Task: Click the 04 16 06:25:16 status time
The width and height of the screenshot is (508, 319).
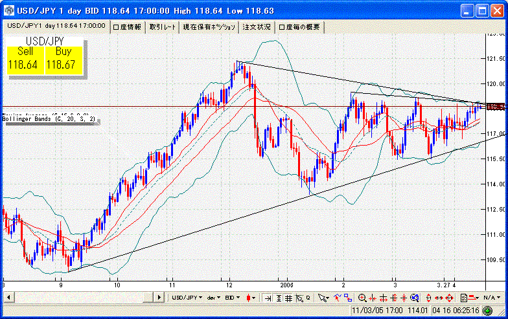Action: [456, 311]
